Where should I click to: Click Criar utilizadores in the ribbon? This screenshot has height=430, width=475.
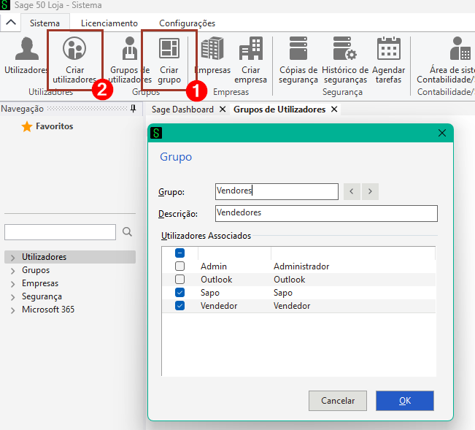coord(74,60)
